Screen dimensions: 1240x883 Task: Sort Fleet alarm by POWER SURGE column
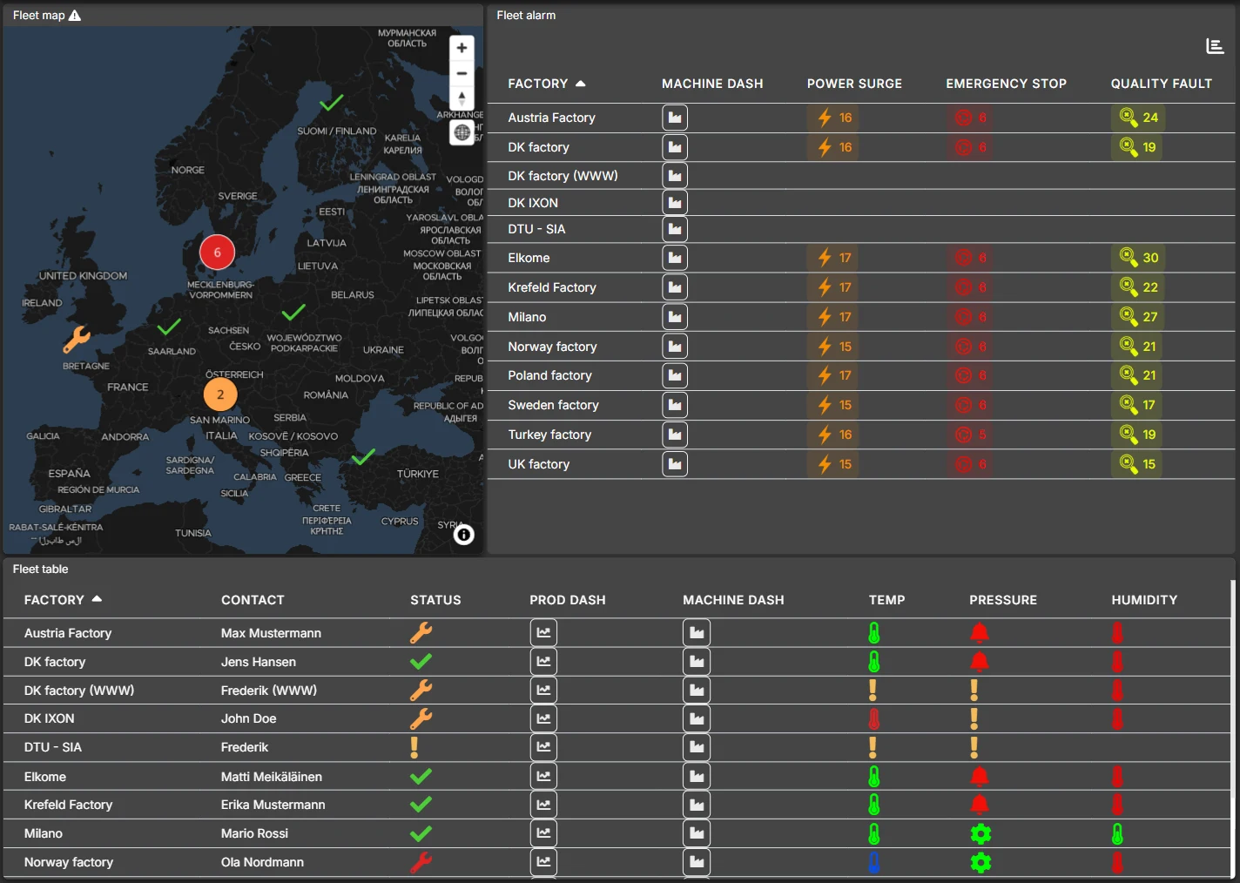pyautogui.click(x=854, y=84)
